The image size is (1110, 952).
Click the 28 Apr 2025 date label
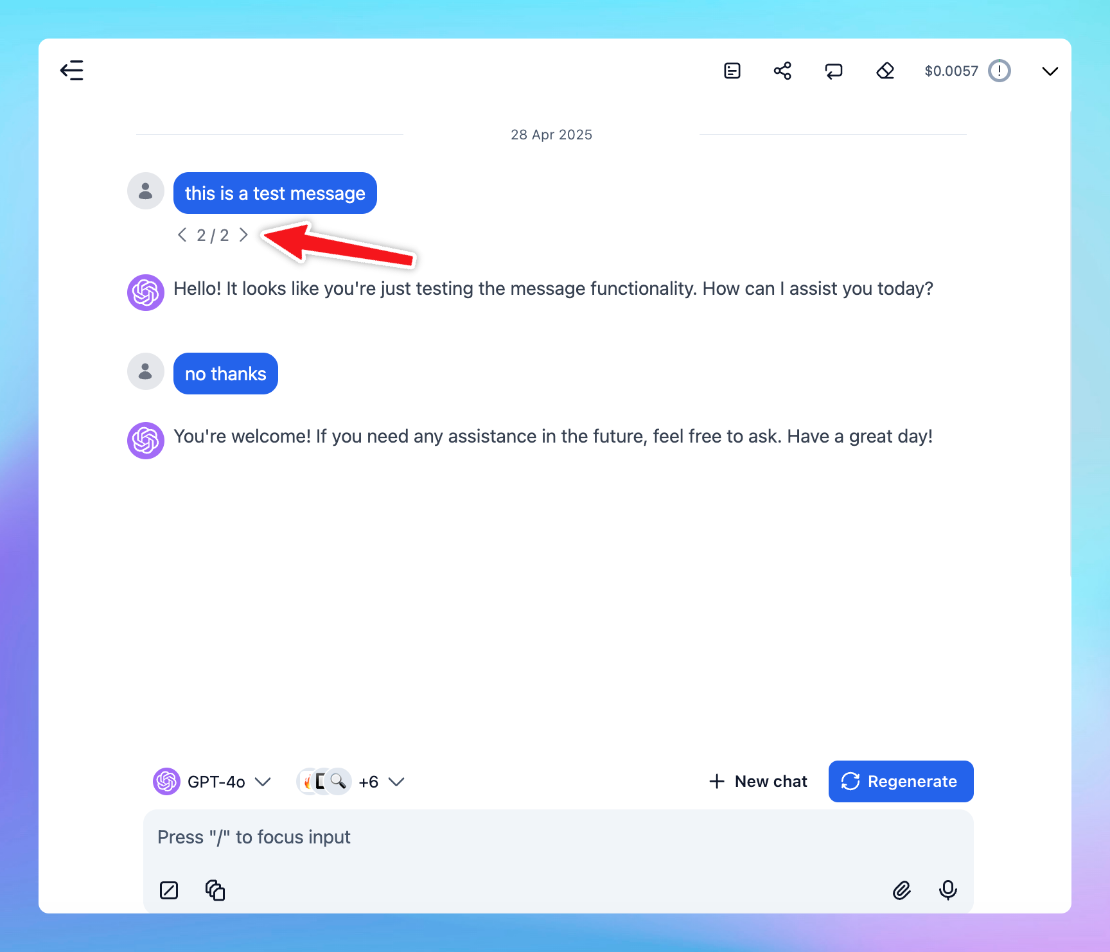click(551, 135)
